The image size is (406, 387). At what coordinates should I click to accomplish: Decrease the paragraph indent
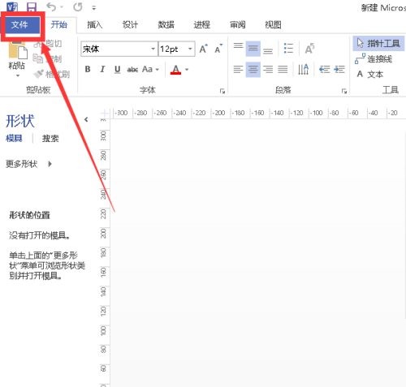click(324, 70)
